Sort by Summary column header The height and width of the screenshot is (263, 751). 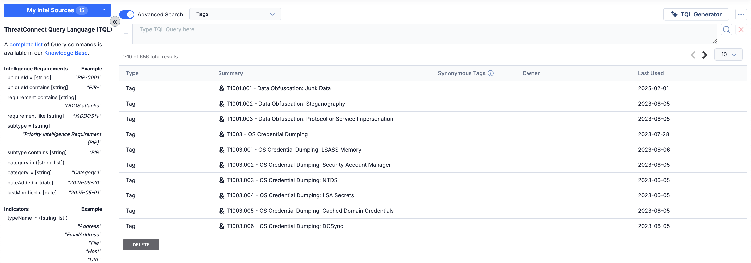click(x=230, y=73)
